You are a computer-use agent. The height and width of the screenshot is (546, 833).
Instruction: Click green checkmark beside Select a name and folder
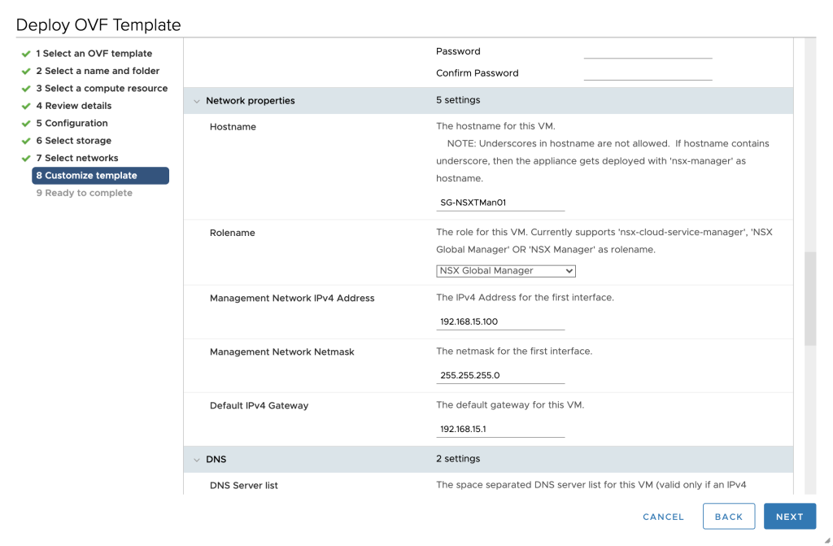coord(26,72)
